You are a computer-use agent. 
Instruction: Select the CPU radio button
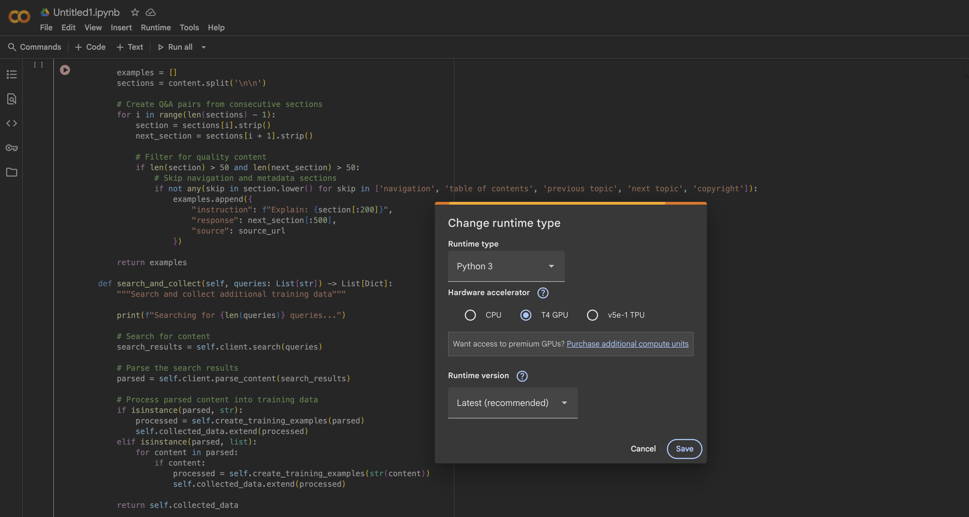470,315
